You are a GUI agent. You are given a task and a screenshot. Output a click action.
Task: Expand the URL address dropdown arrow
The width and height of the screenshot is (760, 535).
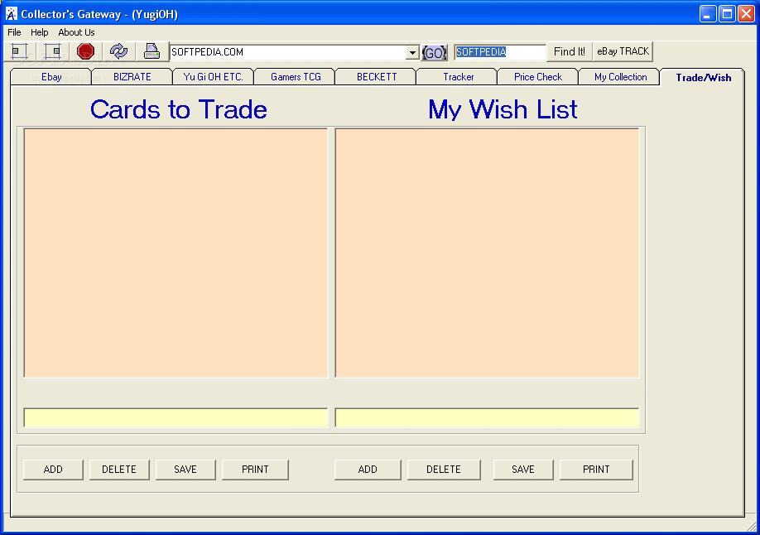(x=412, y=52)
